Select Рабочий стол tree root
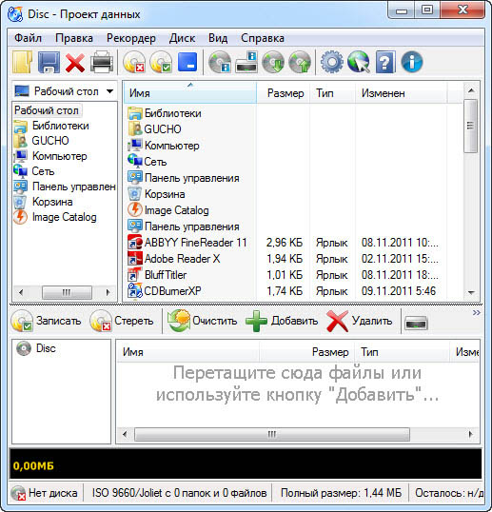 (x=47, y=110)
